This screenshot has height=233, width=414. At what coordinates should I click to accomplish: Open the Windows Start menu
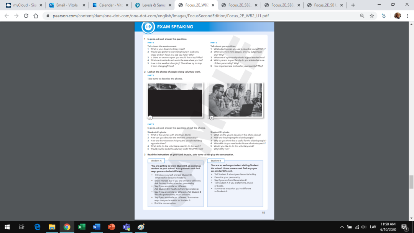[7, 227]
